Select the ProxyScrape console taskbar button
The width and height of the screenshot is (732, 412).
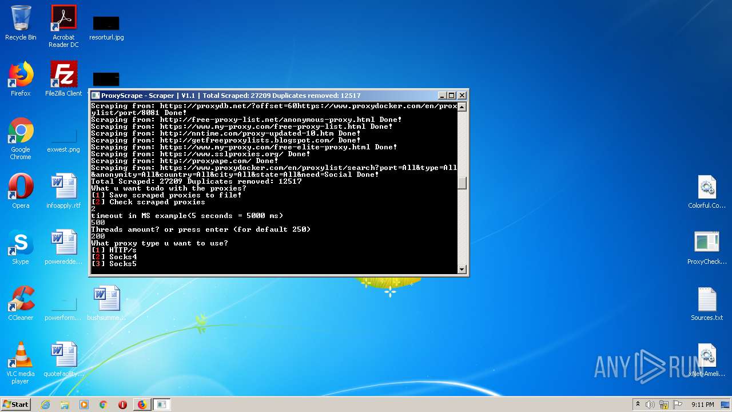coord(162,405)
